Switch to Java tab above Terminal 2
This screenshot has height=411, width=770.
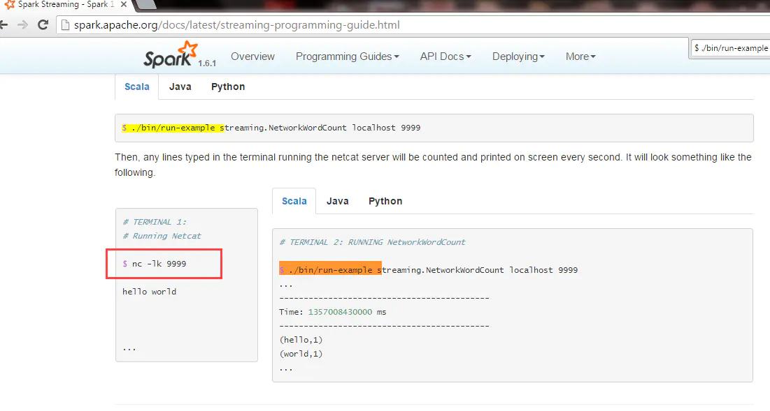coord(338,201)
